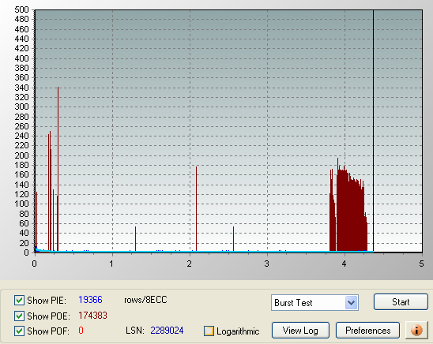Uncheck the Show PIE checkbox
This screenshot has width=433, height=344.
point(19,300)
